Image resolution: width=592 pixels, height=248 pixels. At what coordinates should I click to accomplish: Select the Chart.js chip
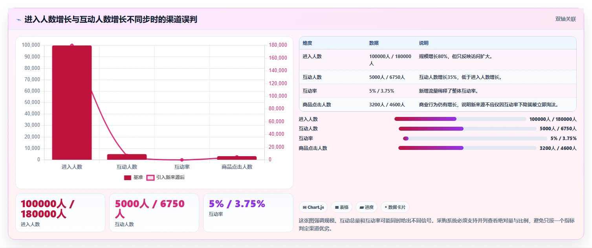313,207
